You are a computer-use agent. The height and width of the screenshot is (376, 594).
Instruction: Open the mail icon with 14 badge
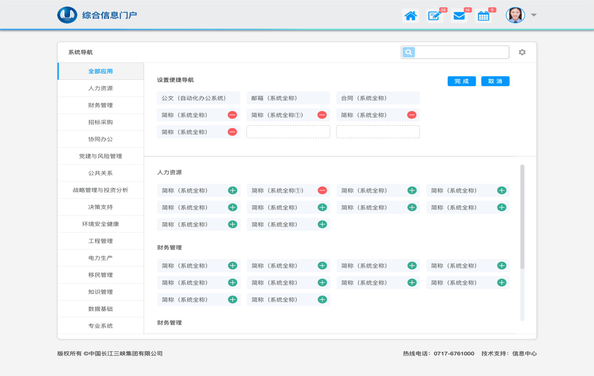tap(459, 16)
